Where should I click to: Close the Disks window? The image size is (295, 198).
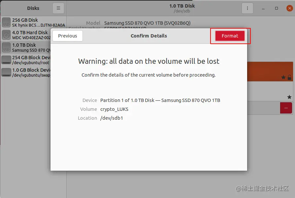click(x=289, y=8)
